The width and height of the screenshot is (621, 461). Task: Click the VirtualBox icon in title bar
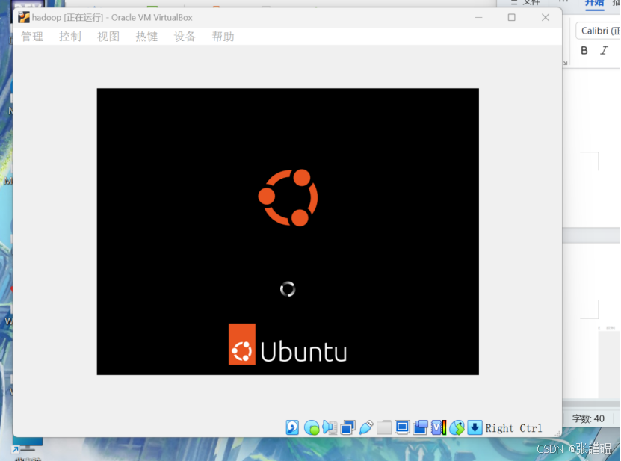point(24,17)
